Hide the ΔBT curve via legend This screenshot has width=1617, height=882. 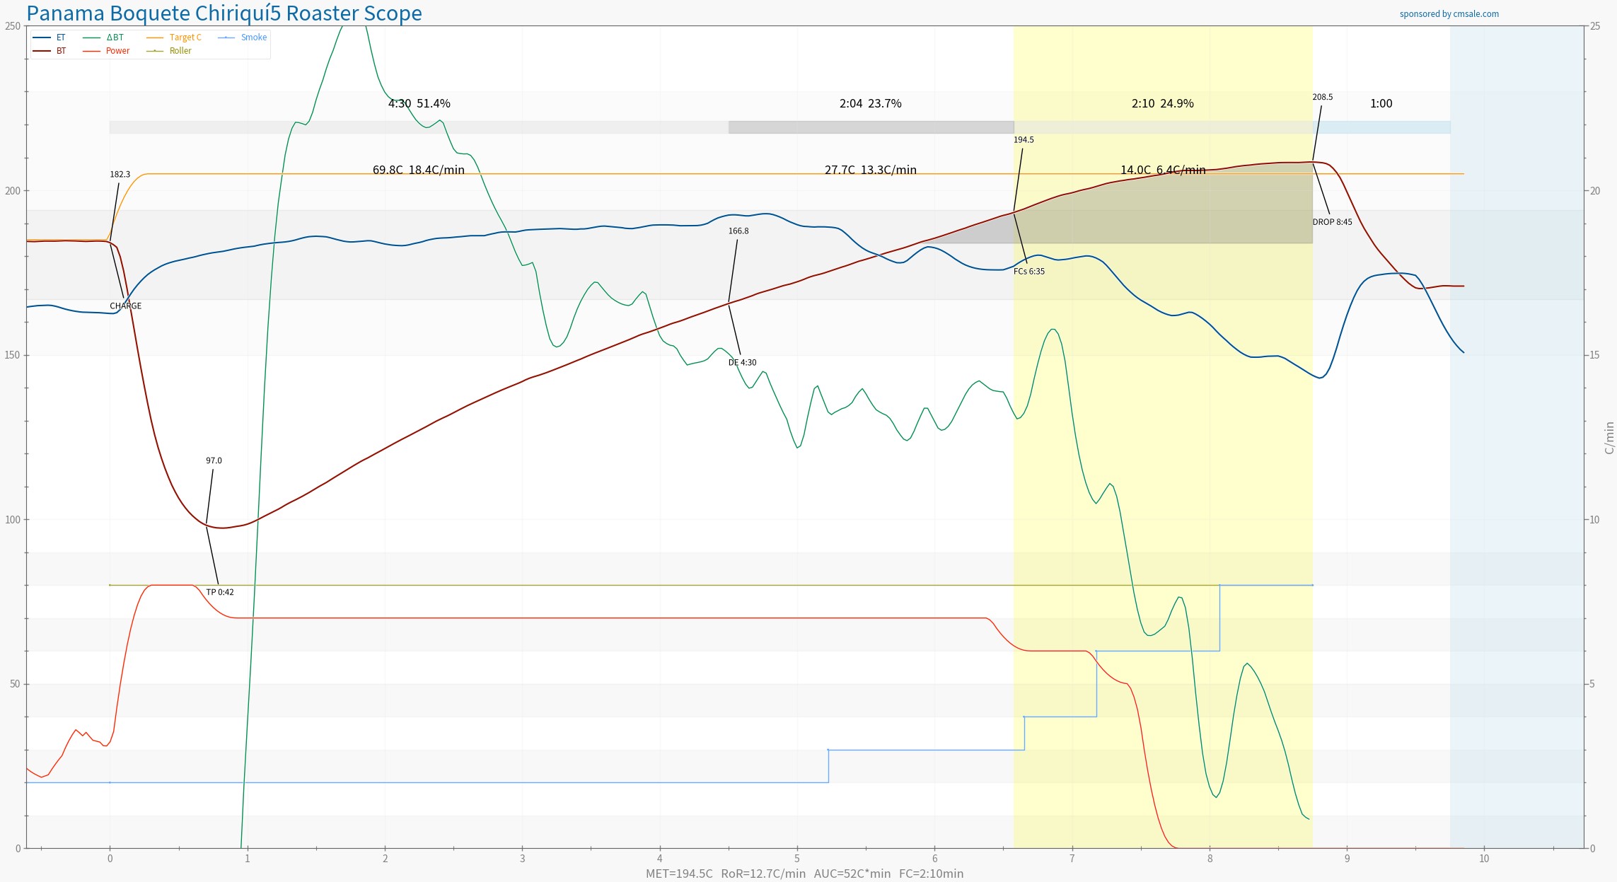115,37
